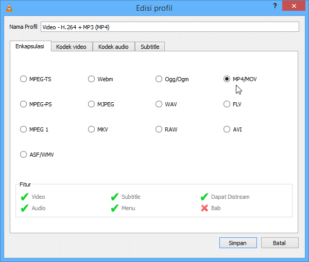Choose MPEG 1 radio option
The height and width of the screenshot is (262, 309).
23,129
